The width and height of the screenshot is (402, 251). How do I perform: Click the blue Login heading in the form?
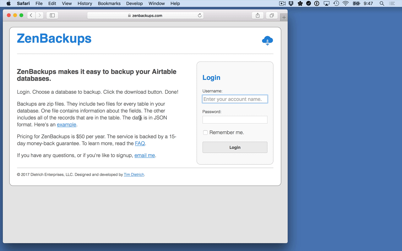(211, 77)
